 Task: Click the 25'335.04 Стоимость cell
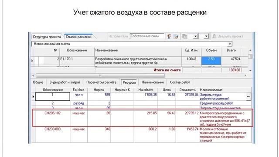point(187,96)
